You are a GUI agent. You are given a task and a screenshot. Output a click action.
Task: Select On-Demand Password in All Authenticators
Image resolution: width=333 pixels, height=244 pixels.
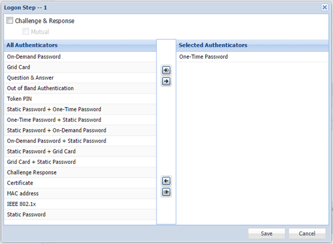[34, 56]
